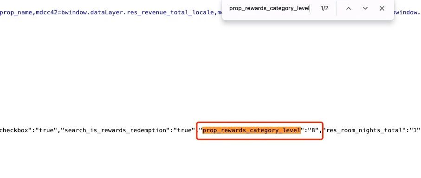Jump to previous search match arrow

349,8
